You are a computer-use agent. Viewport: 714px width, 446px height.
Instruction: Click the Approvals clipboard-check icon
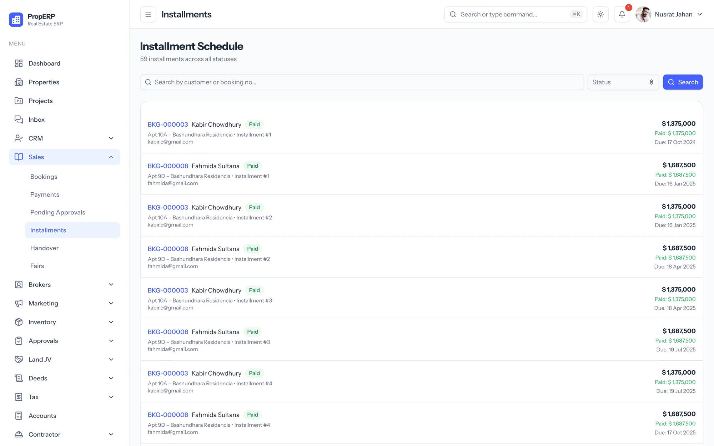coord(19,341)
